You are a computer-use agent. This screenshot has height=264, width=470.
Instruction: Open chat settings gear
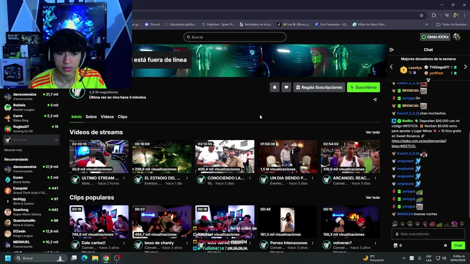(445, 246)
